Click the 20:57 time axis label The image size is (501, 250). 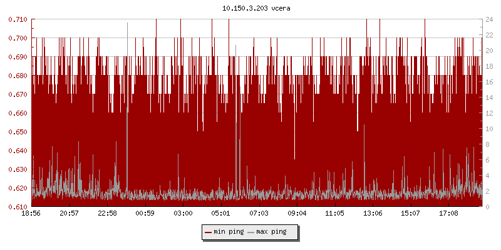pyautogui.click(x=70, y=214)
